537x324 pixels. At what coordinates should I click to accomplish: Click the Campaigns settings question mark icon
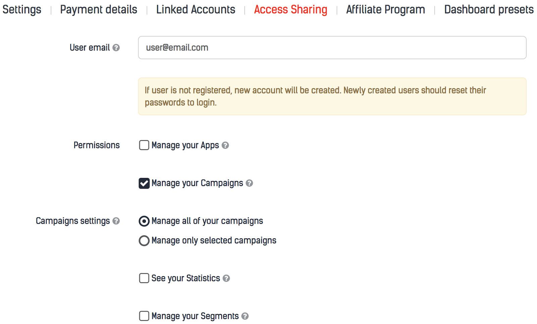[x=116, y=221]
